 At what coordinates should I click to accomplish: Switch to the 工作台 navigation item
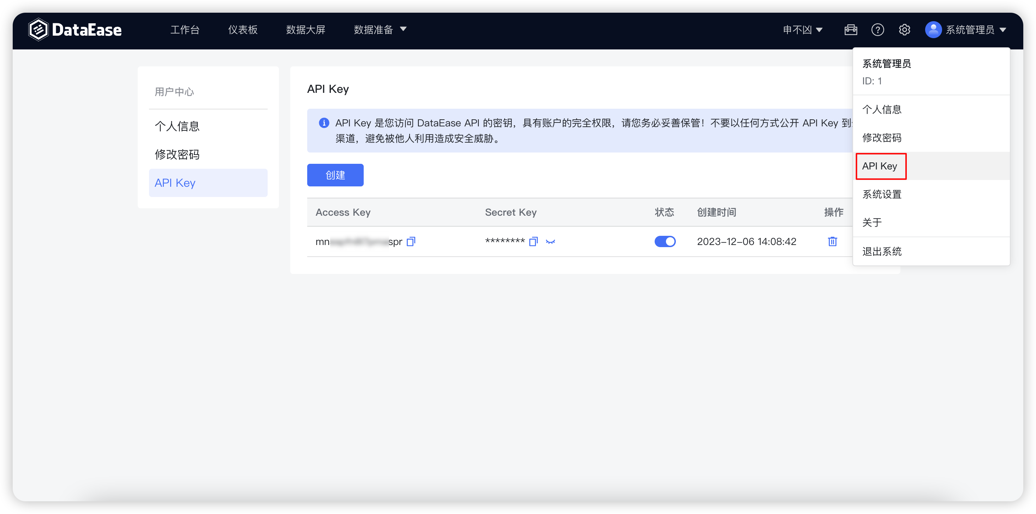185,29
